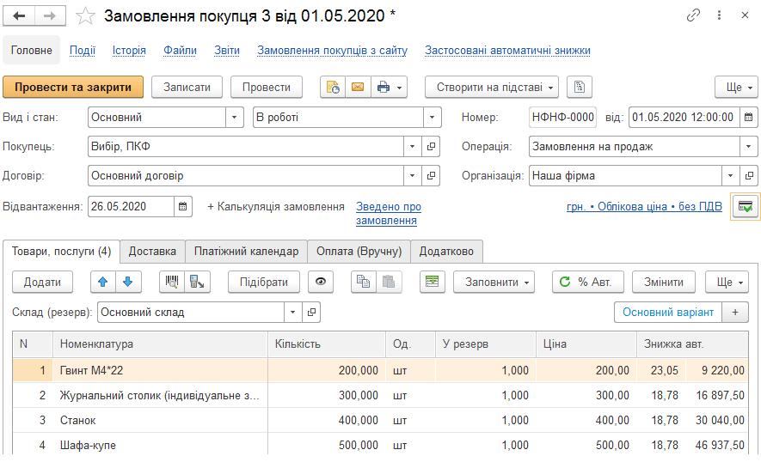The image size is (761, 462).
Task: Add a new variant with plus button
Action: 735,313
